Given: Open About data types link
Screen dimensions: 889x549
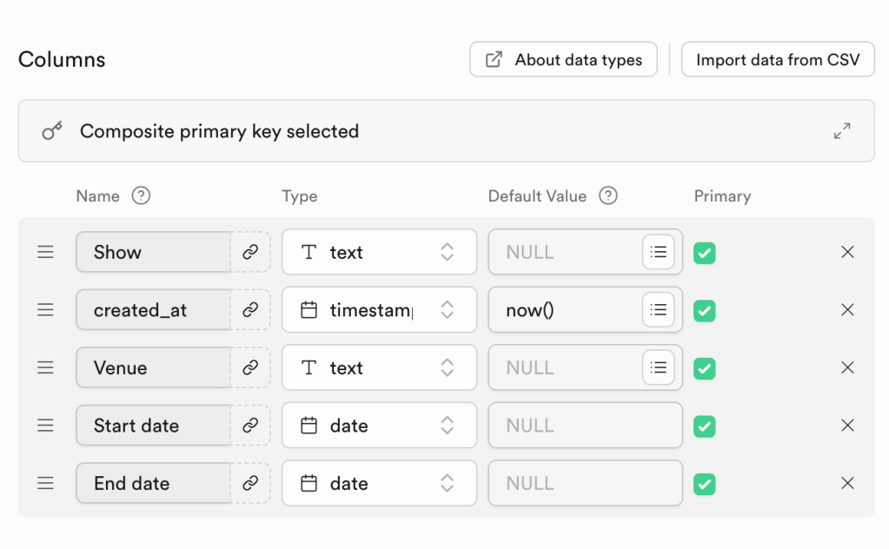Looking at the screenshot, I should (x=563, y=60).
